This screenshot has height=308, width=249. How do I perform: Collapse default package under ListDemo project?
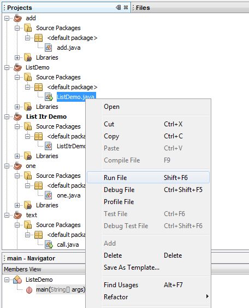[28, 87]
